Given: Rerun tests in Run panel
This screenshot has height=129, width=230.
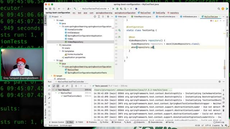Looking at the screenshot, I should (49, 86).
